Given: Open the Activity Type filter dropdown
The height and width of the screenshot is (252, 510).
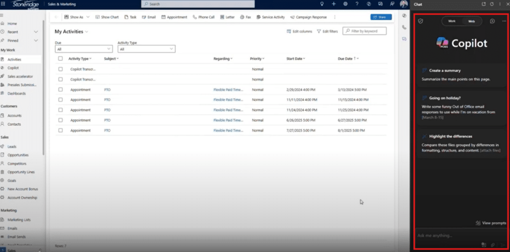Looking at the screenshot, I should pos(146,49).
